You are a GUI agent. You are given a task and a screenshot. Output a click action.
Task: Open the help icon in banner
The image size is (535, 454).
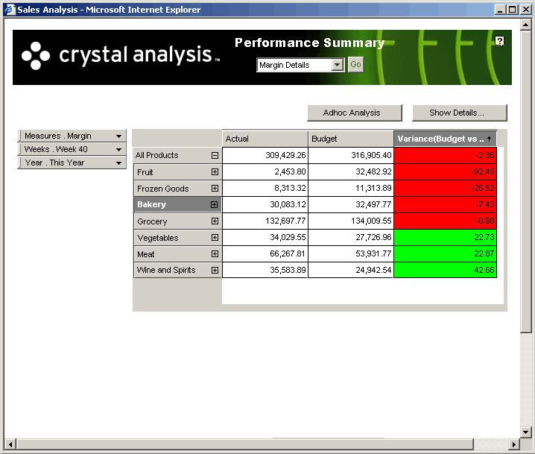coord(499,42)
